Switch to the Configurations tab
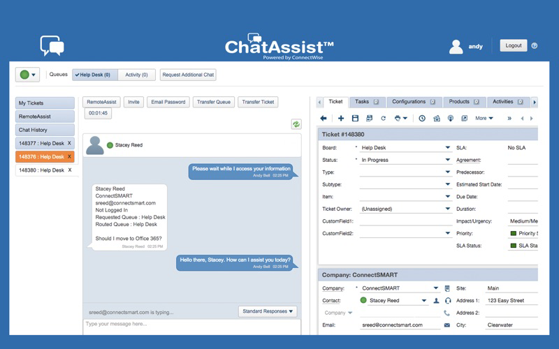This screenshot has width=559, height=349. (x=414, y=102)
